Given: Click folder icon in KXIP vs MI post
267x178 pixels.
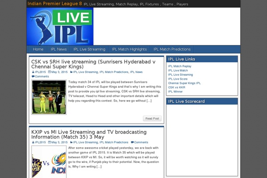Looking at the screenshot, I should coord(71,142).
